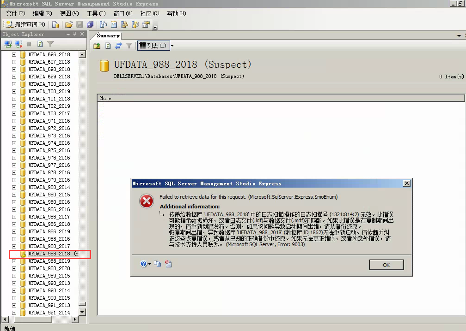Image resolution: width=466 pixels, height=331 pixels.
Task: Expand the UFDATA_696_2018 database node
Action: pos(14,54)
